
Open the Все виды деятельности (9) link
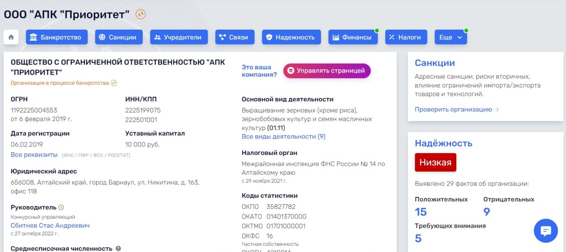click(283, 136)
